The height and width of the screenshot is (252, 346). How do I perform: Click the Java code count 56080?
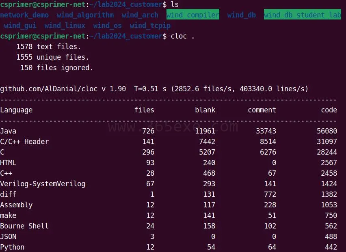click(x=327, y=131)
